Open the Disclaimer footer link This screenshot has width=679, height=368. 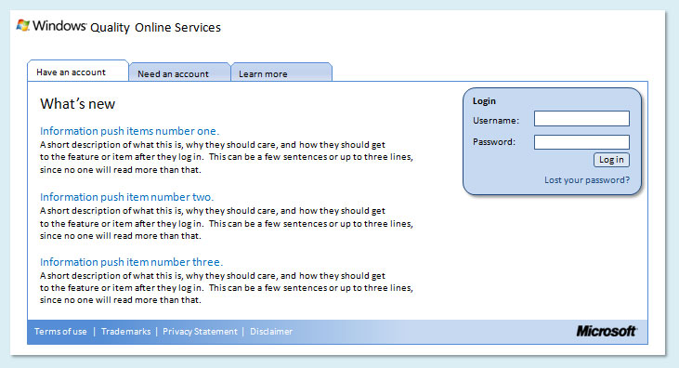coord(271,332)
